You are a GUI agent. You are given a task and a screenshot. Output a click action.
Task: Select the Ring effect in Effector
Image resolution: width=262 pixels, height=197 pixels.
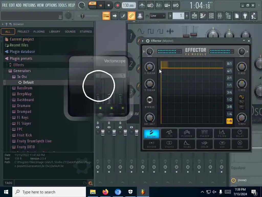(x=240, y=144)
